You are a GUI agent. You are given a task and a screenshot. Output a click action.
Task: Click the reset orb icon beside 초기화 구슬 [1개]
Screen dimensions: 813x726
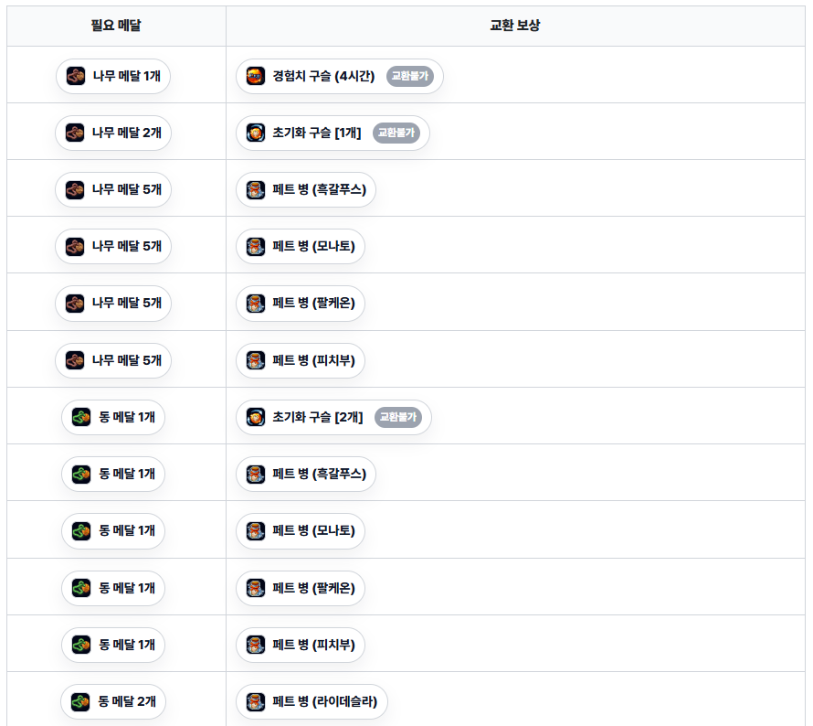coord(256,133)
